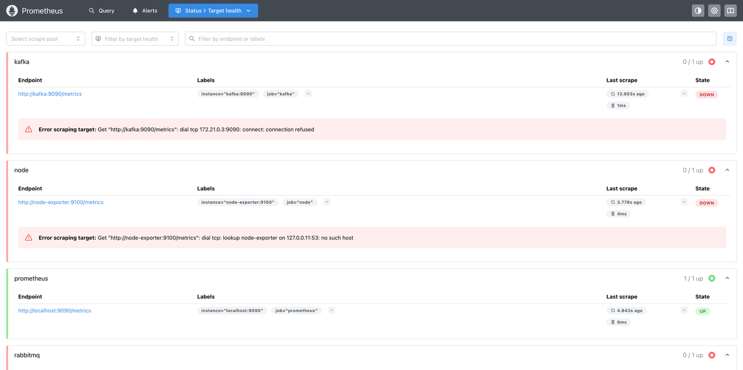Click the prometheus 6ms duration badge
Viewport: 743px width, 370px height.
point(619,322)
